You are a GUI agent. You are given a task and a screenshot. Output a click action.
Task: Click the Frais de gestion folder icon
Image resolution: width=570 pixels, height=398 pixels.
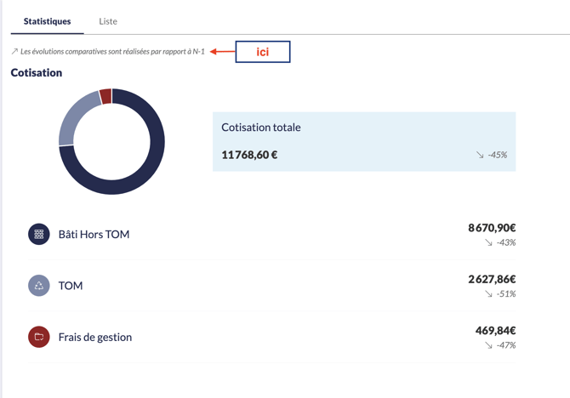coord(39,337)
